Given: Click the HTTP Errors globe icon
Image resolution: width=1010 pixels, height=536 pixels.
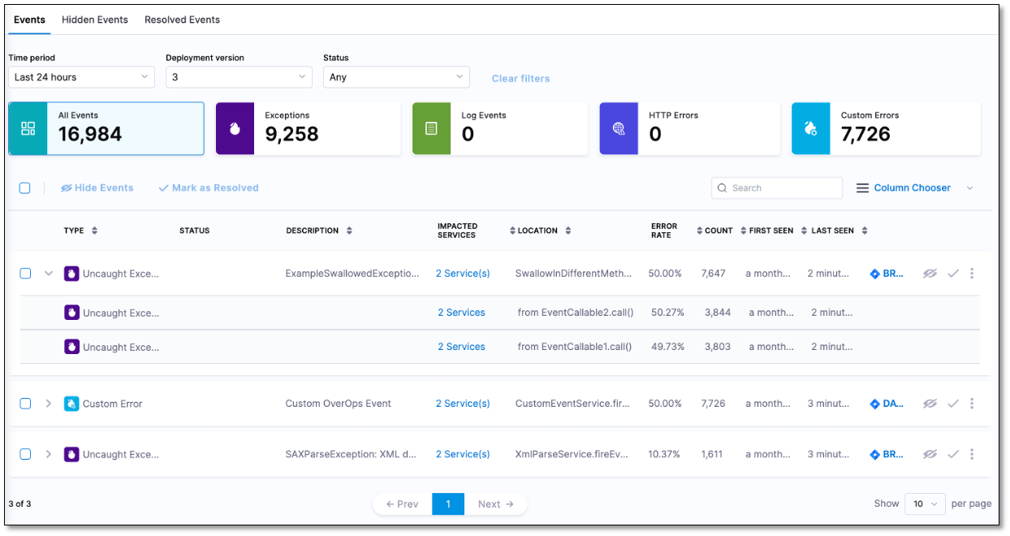Looking at the screenshot, I should (619, 128).
